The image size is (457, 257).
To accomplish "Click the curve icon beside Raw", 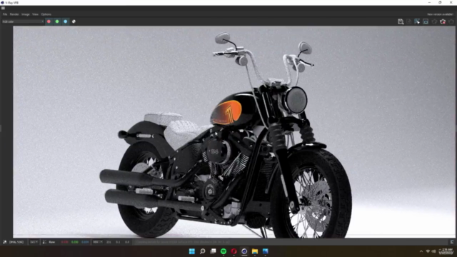I will click(44, 242).
